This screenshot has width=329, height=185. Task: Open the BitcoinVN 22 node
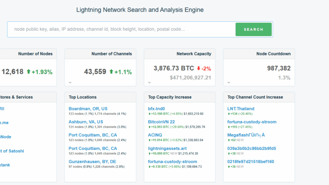click(161, 122)
